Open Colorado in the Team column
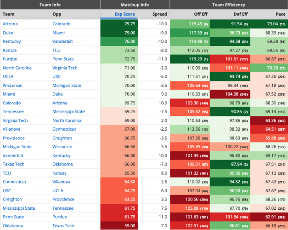Viewport: 288px width, 230px height. click(x=11, y=103)
